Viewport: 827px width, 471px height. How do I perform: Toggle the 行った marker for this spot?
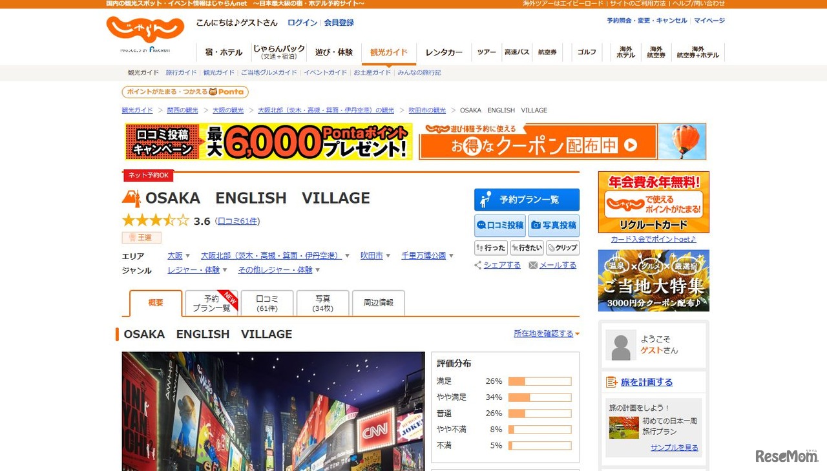[490, 247]
